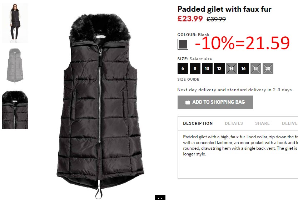Pick size 12
This screenshot has height=200, width=298.
(219, 68)
